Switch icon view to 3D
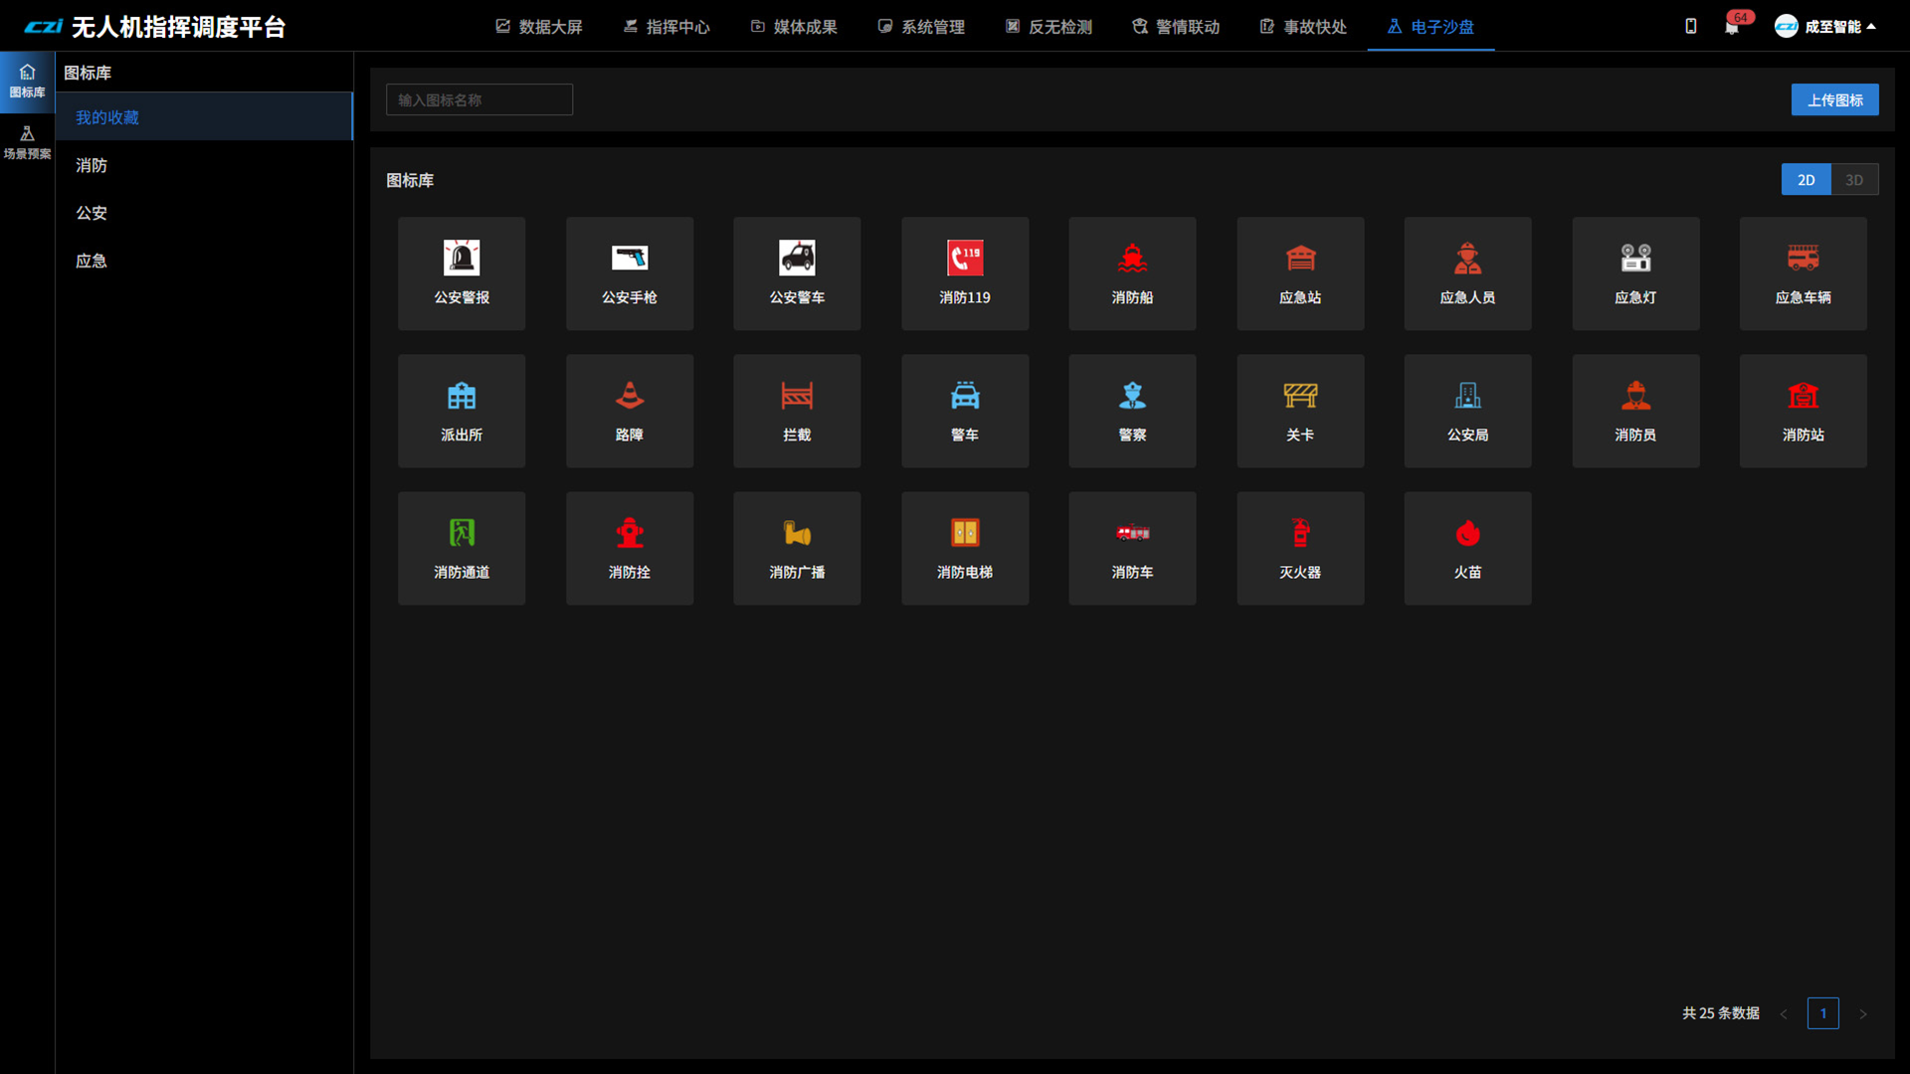Viewport: 1910px width, 1074px height. [1854, 180]
